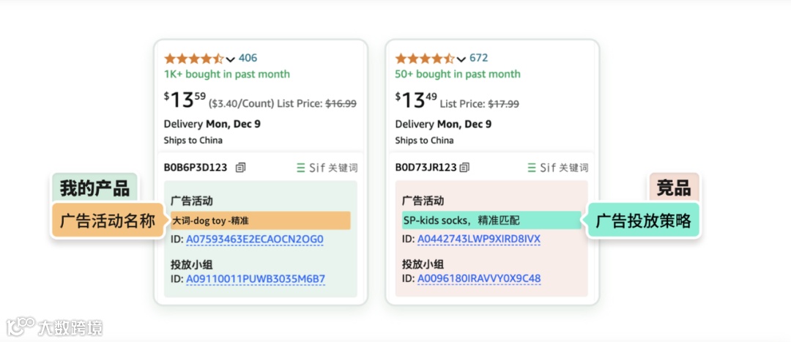Screen dimensions: 791x342
Task: Click the Sif 关键词 button in left card
Action: tap(327, 168)
